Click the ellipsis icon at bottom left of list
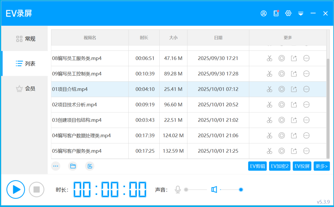 56,166
